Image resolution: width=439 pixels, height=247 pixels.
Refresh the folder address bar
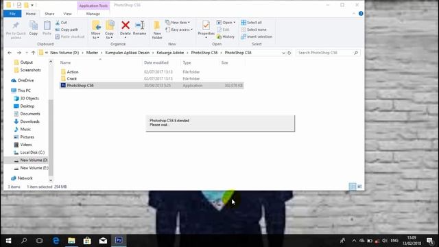click(x=289, y=53)
